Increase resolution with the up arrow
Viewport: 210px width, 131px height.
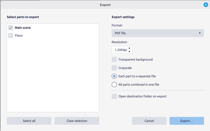(x=129, y=48)
